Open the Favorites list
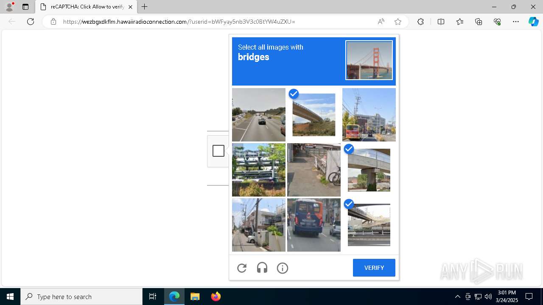This screenshot has height=305, width=543. click(460, 22)
